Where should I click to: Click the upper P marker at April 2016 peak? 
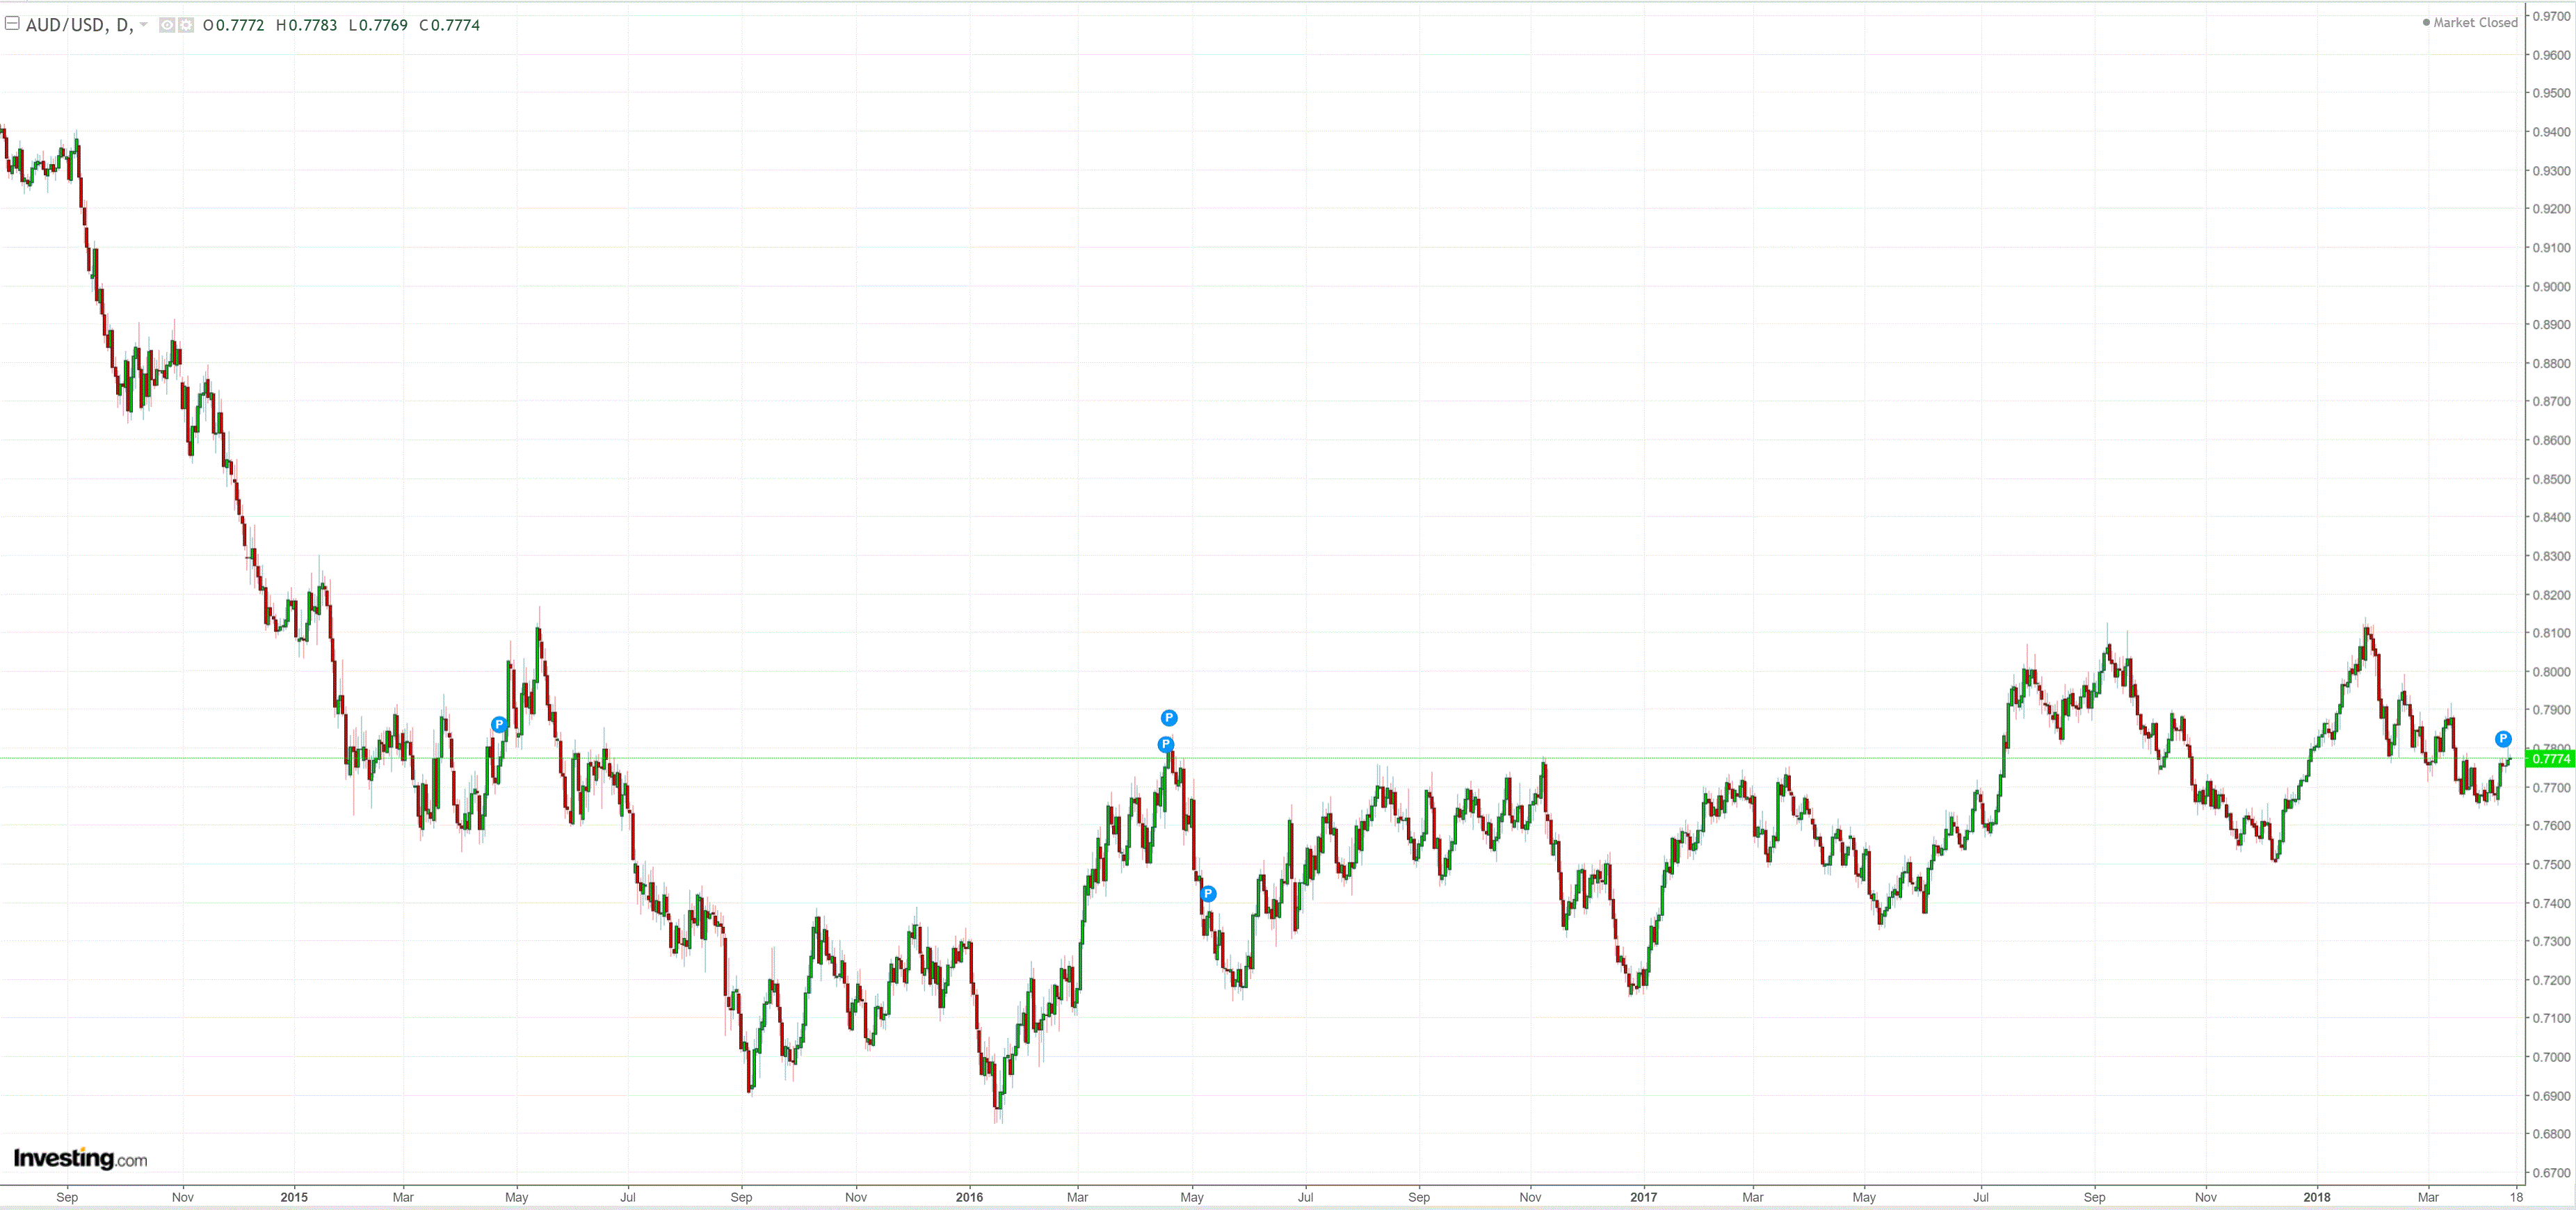point(1169,717)
